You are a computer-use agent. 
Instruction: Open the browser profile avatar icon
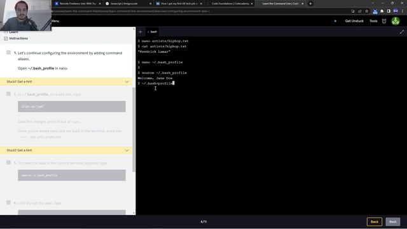click(x=396, y=11)
